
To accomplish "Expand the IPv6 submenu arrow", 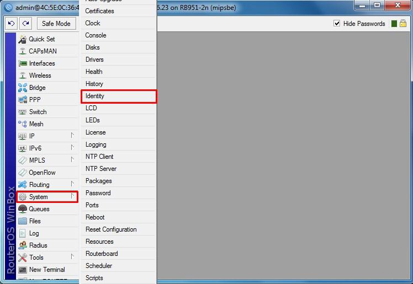I will click(x=72, y=148).
